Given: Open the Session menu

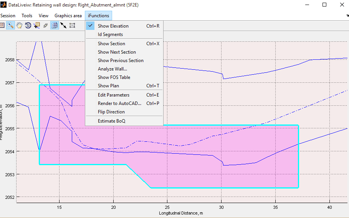Looking at the screenshot, I should pos(8,16).
